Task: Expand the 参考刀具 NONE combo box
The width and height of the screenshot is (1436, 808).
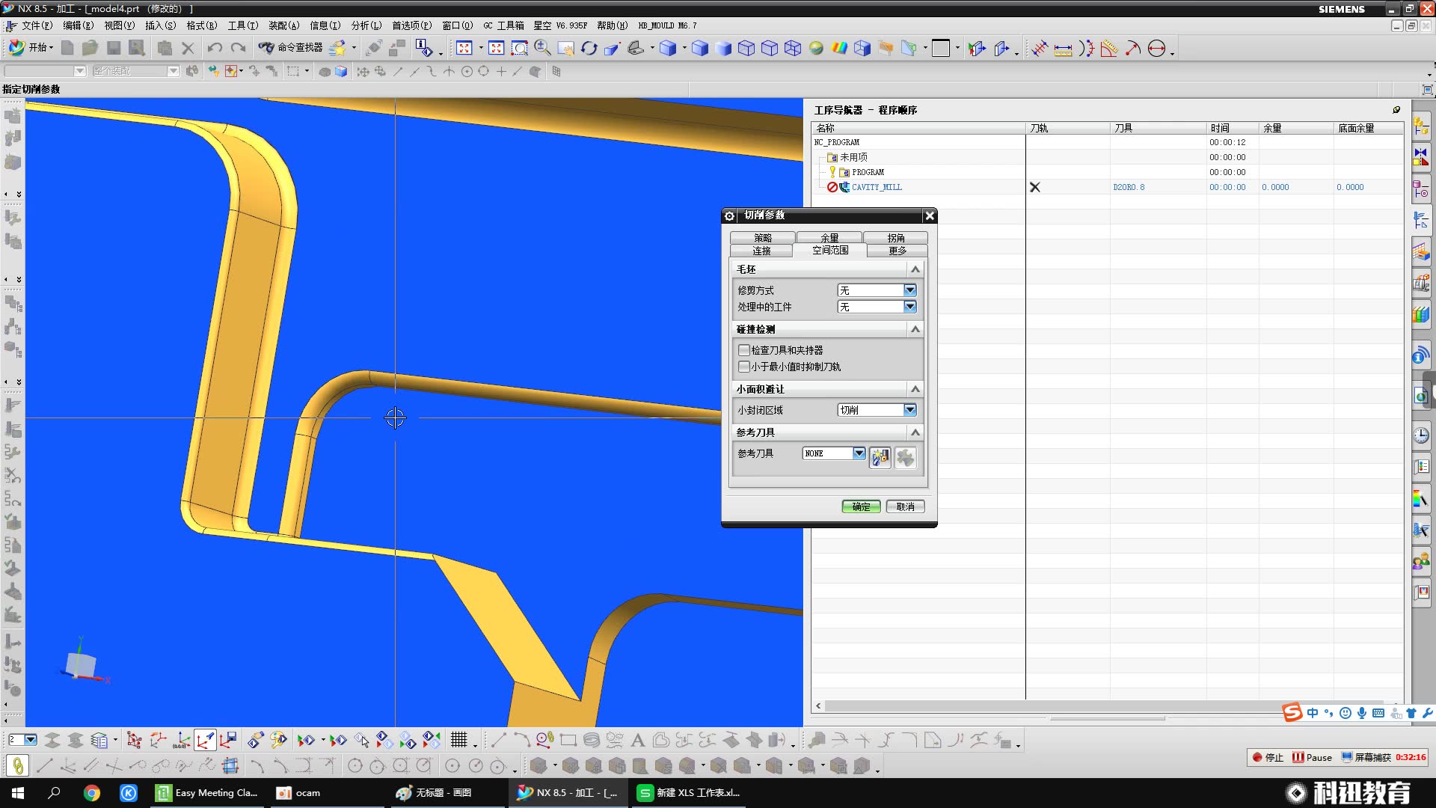Action: 859,453
